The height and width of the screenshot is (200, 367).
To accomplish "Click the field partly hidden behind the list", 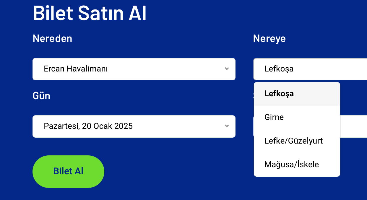I will tap(353, 126).
